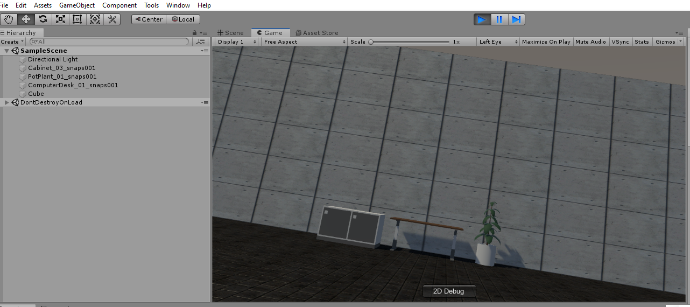Switch to the Scene tab
This screenshot has height=307, width=690.
point(230,33)
